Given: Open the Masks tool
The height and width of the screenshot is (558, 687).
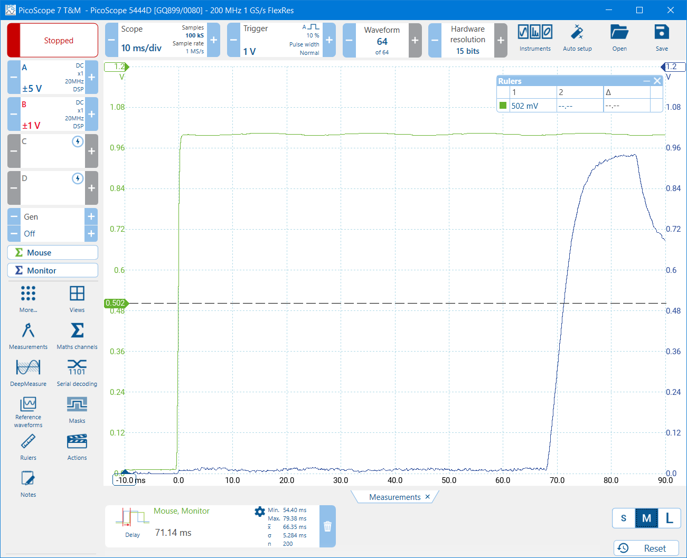Looking at the screenshot, I should point(77,410).
